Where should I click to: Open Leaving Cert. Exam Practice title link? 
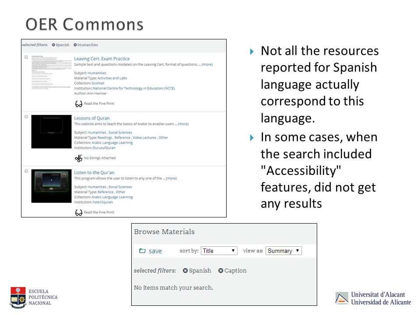tap(102, 59)
